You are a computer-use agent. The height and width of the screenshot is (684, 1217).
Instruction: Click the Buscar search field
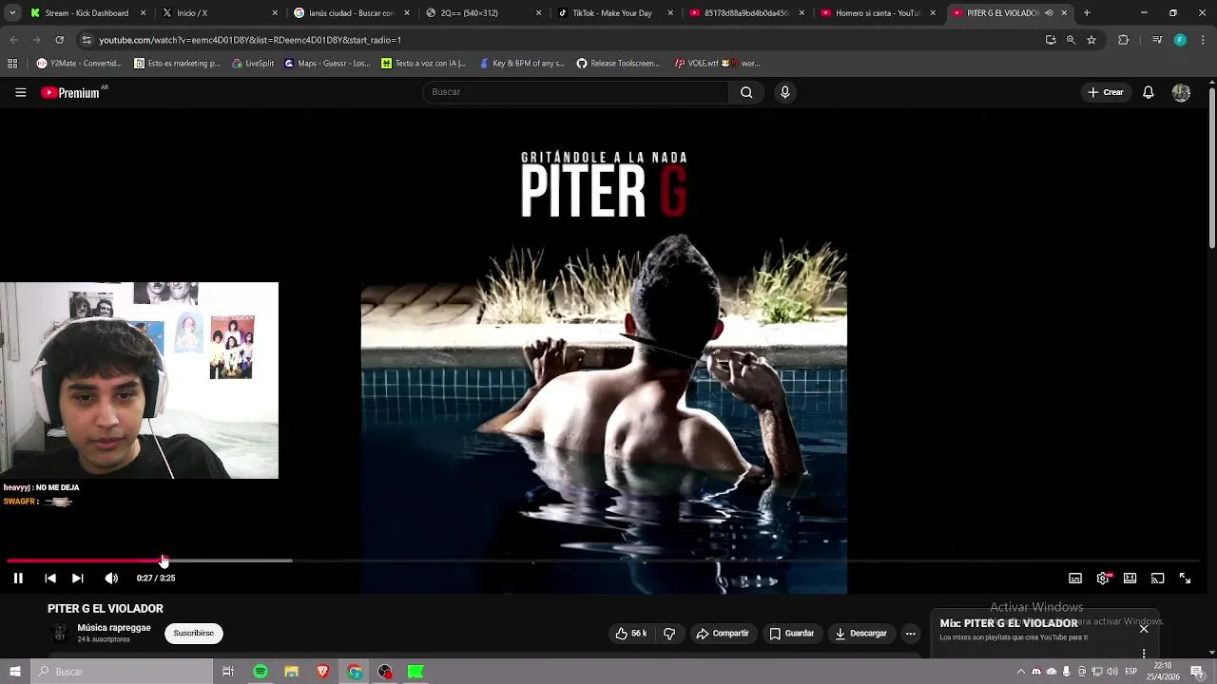(x=576, y=92)
